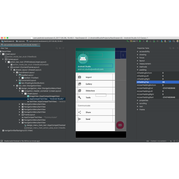Expand the measurement property group
Image resolution: width=179 pixels, height=179 pixels.
[x=138, y=64]
